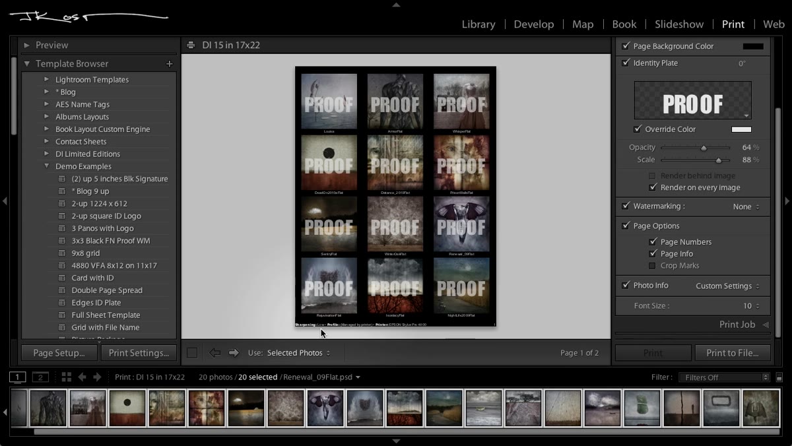Add a new template with the plus icon
The width and height of the screenshot is (792, 446).
pyautogui.click(x=170, y=64)
